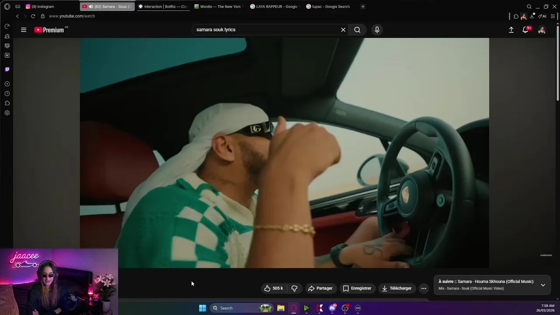Viewport: 560px width, 315px height.
Task: Open the sidebar icon below the speed icon
Action: tap(7, 36)
